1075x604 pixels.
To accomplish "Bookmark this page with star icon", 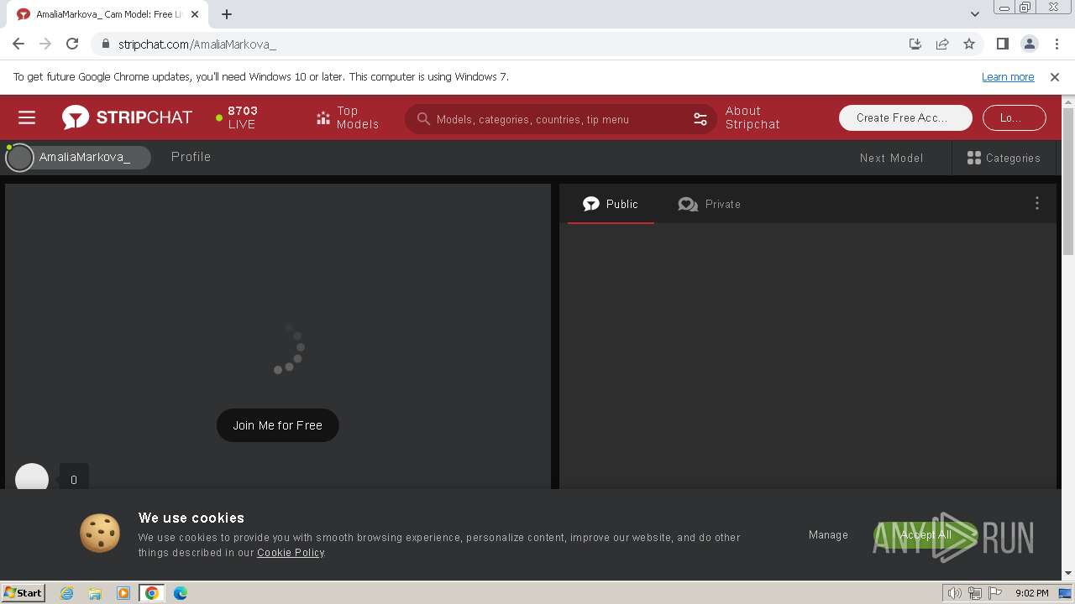I will (969, 44).
